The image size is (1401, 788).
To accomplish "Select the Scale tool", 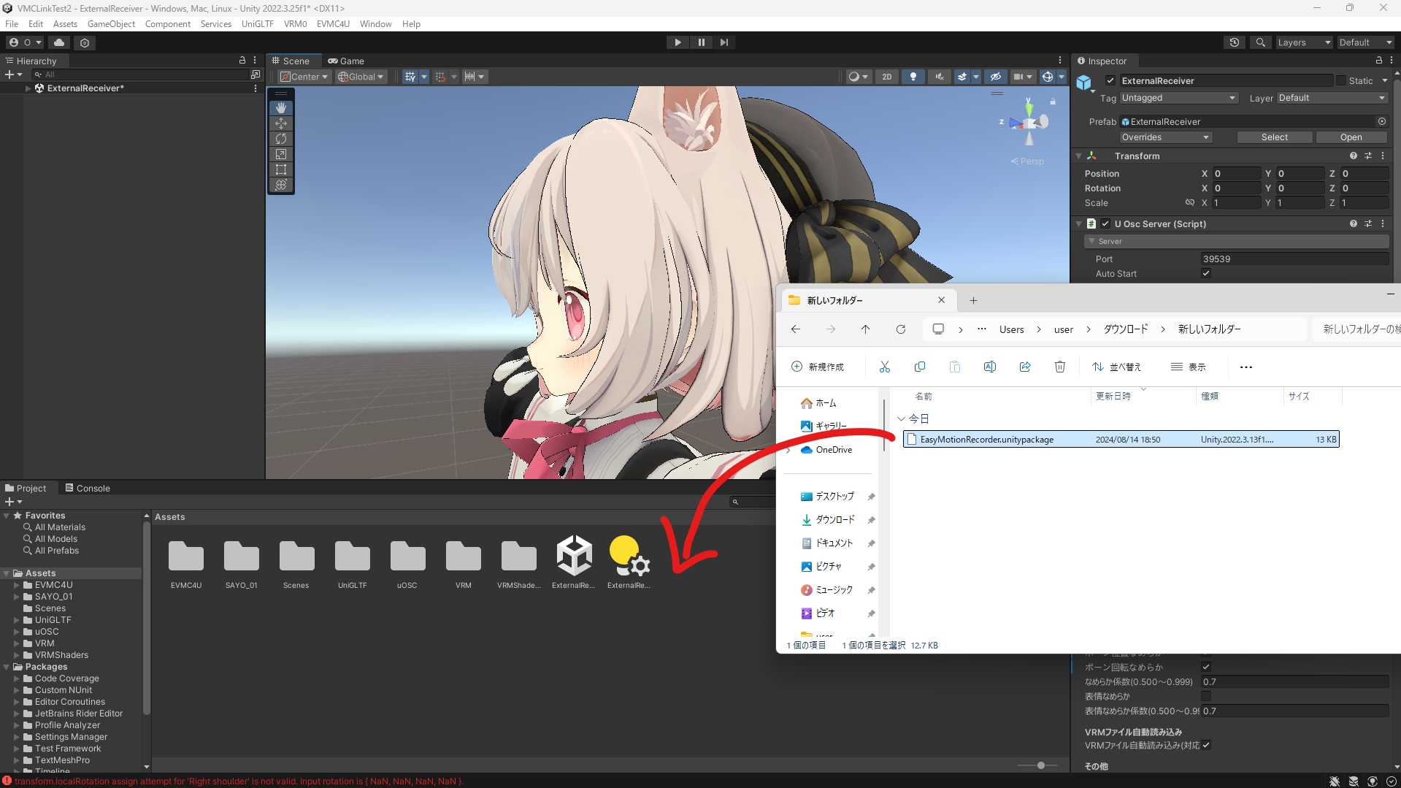I will [x=281, y=154].
